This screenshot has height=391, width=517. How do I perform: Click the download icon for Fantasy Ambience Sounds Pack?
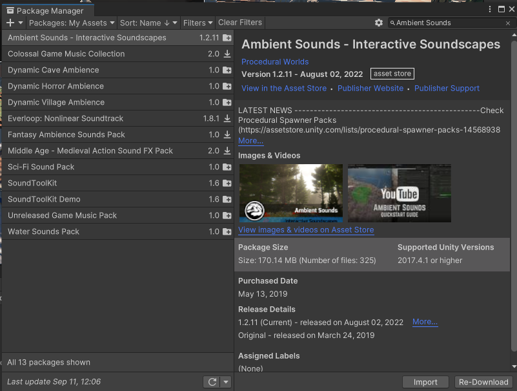(227, 134)
